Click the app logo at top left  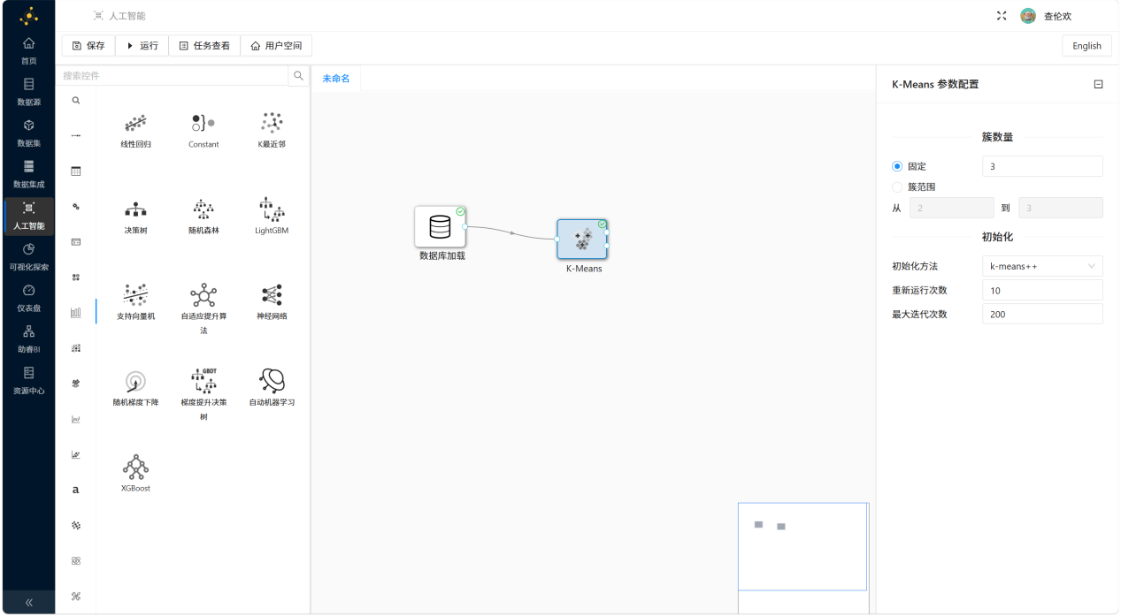[28, 15]
